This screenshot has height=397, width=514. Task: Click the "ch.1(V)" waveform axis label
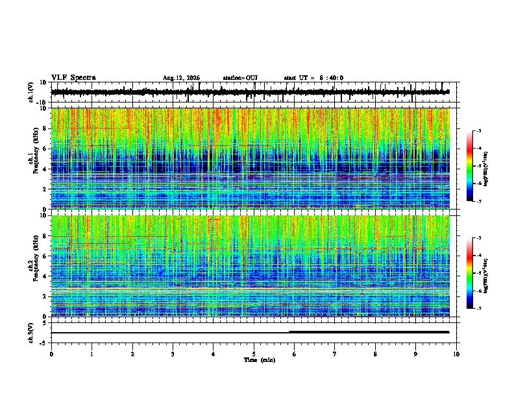(x=31, y=92)
